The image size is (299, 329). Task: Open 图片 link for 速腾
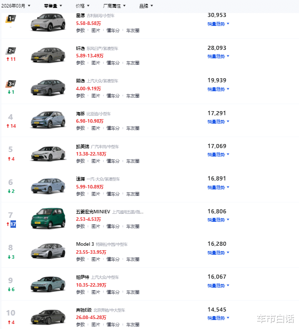pos(96,194)
